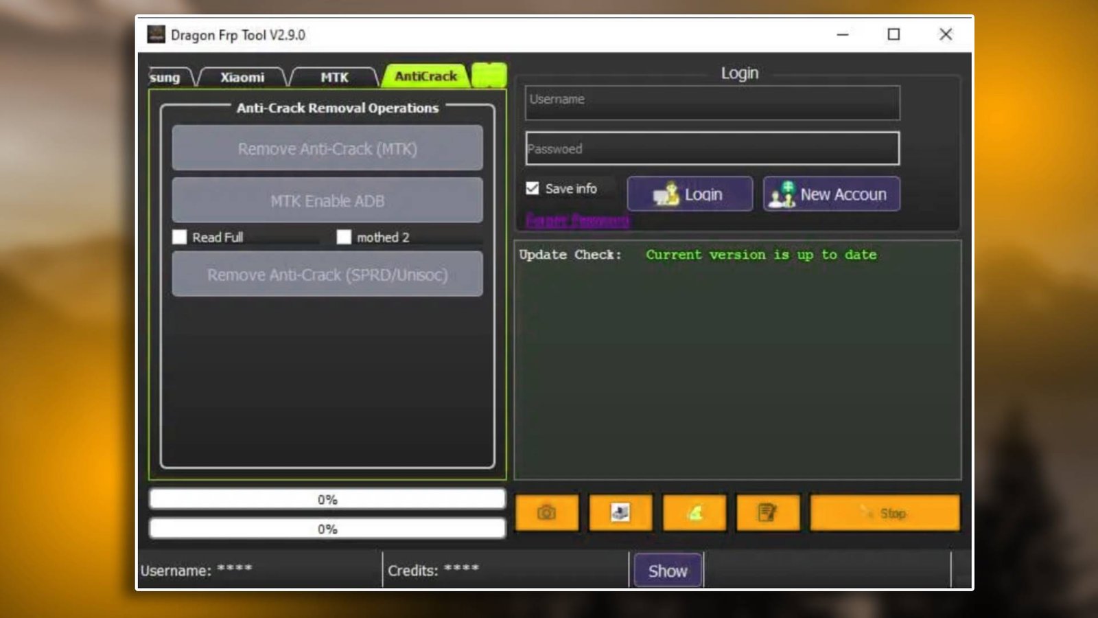Click the notepad log icon
This screenshot has width=1098, height=618.
click(768, 512)
